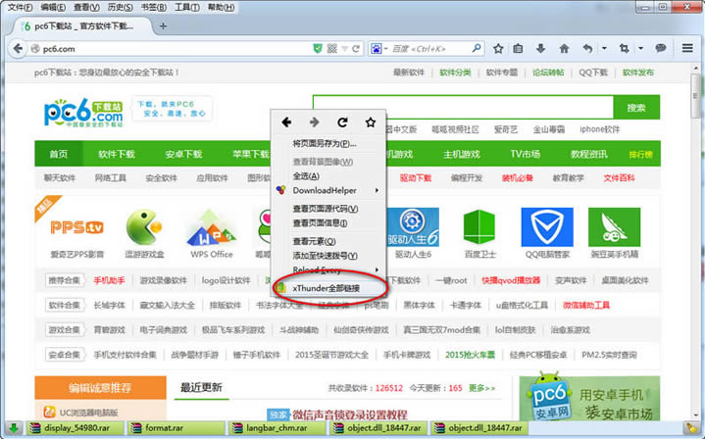Choose 将页面另存为(P) in context menu
Viewport: 705px width, 439px height.
(328, 144)
